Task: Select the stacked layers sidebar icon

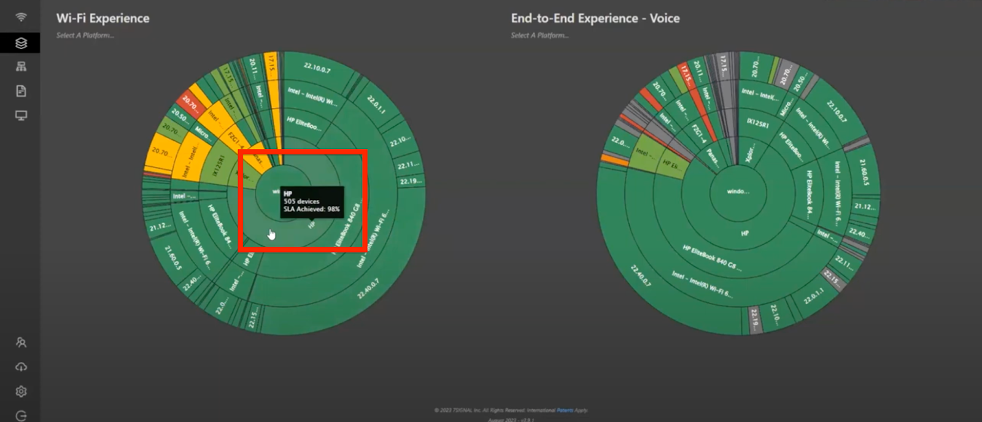Action: [21, 43]
